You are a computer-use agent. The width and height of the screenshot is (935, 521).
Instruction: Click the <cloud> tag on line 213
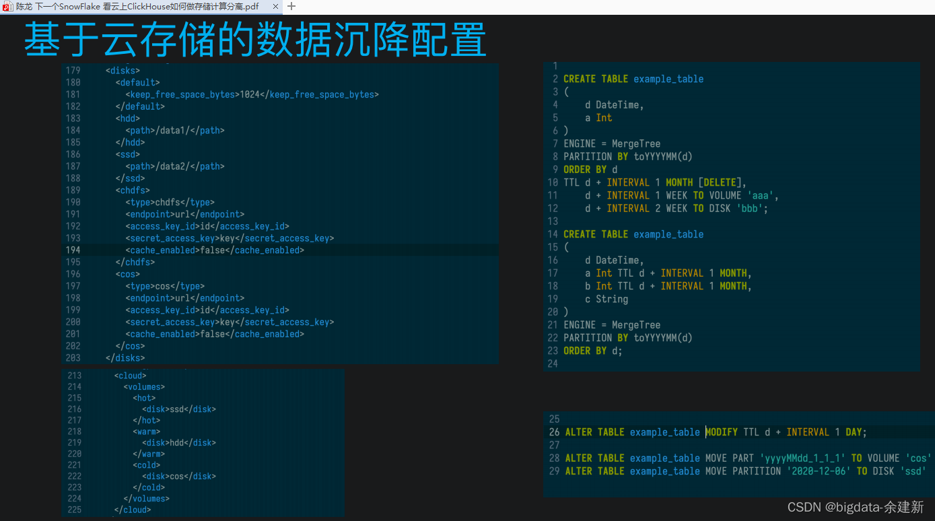click(131, 376)
